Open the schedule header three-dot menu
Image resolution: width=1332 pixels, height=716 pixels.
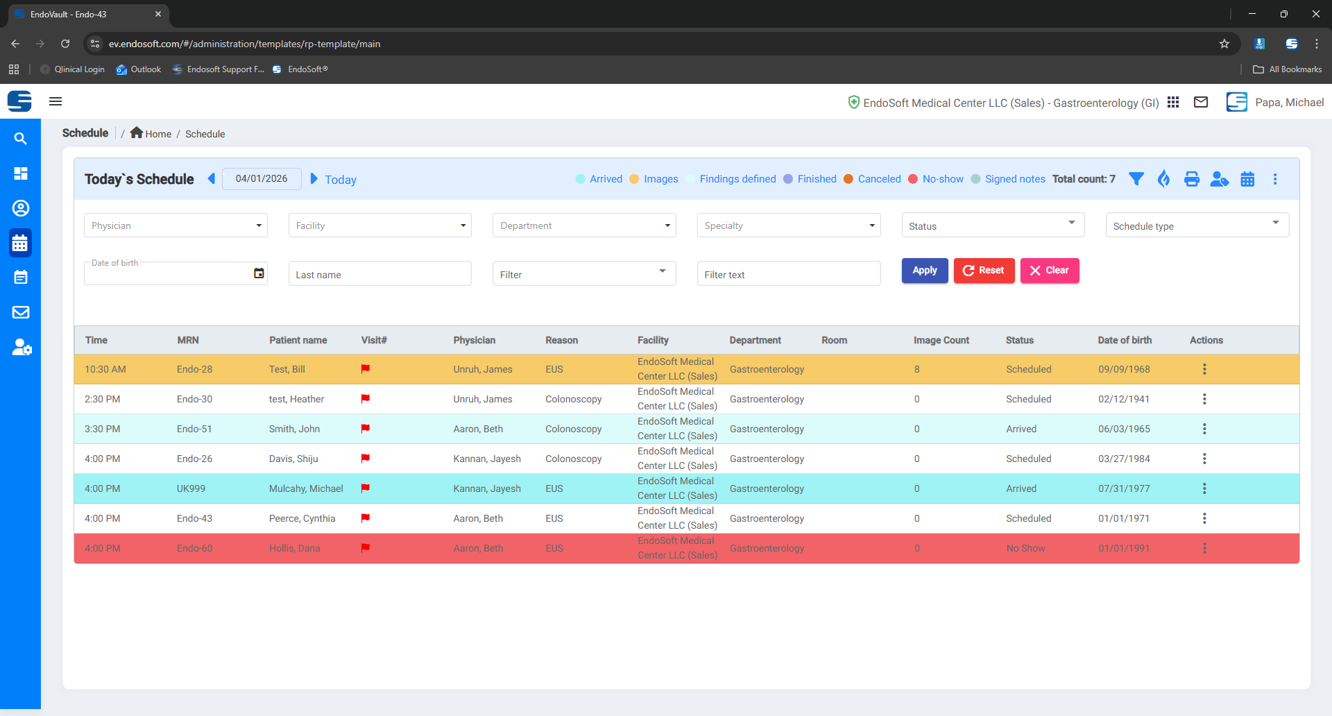pos(1274,179)
